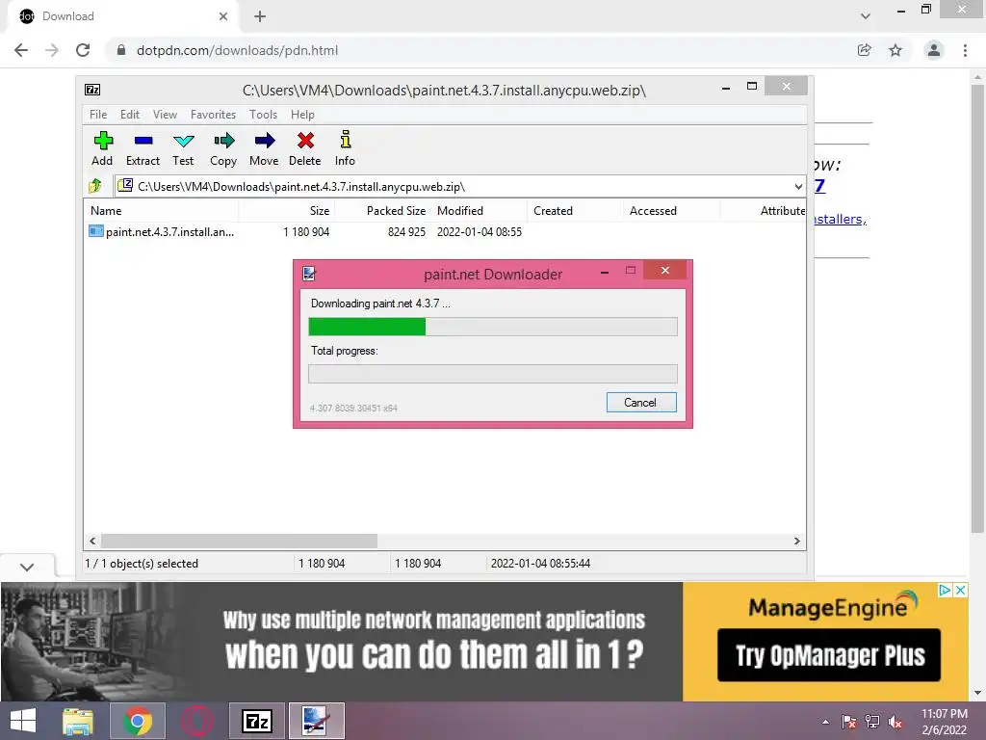Open a new Chrome tab

(260, 16)
